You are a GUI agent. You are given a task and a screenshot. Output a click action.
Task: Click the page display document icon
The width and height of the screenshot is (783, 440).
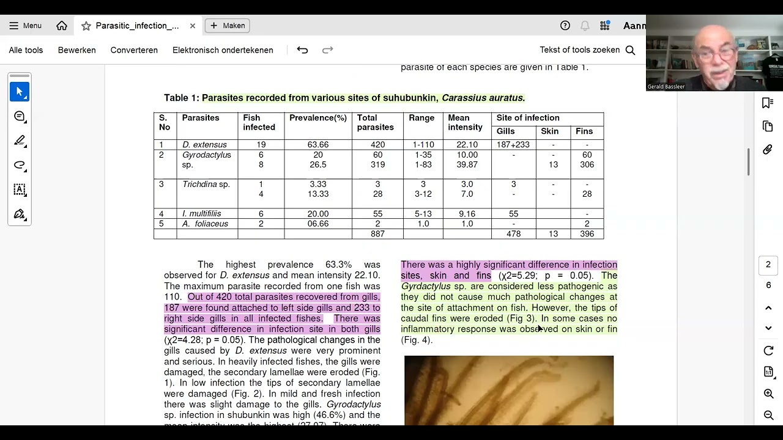(x=768, y=372)
